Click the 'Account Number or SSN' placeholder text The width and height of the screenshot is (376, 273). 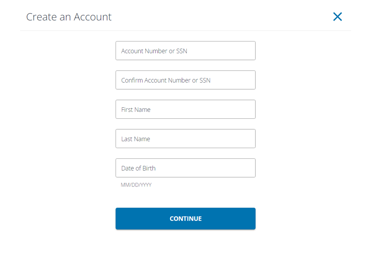point(154,51)
